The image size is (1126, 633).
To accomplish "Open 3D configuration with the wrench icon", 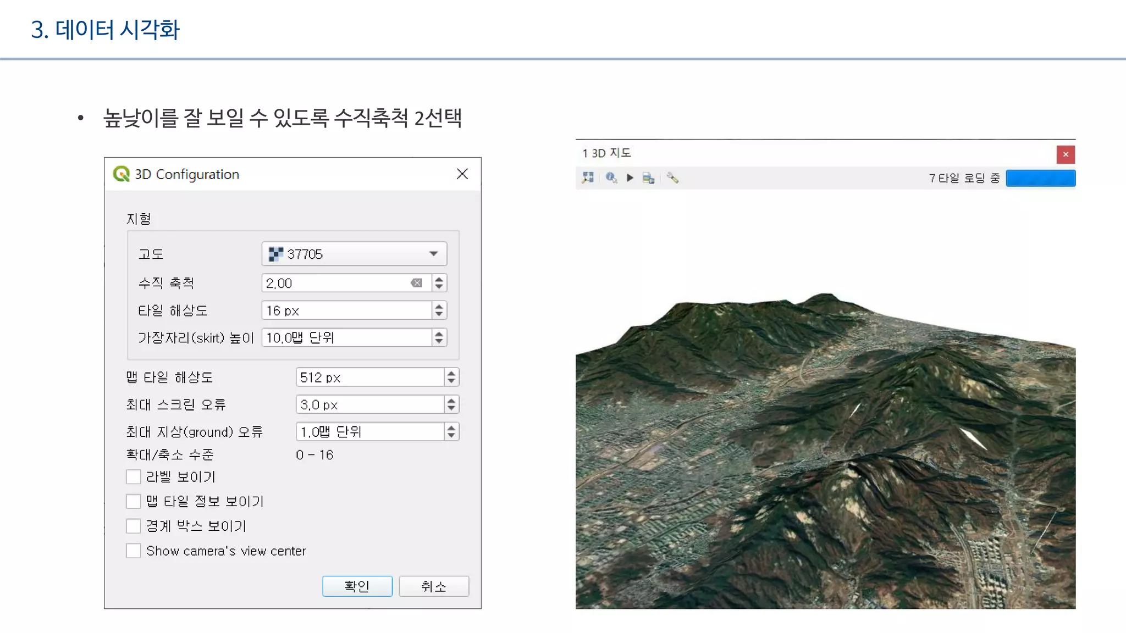I will [x=672, y=177].
